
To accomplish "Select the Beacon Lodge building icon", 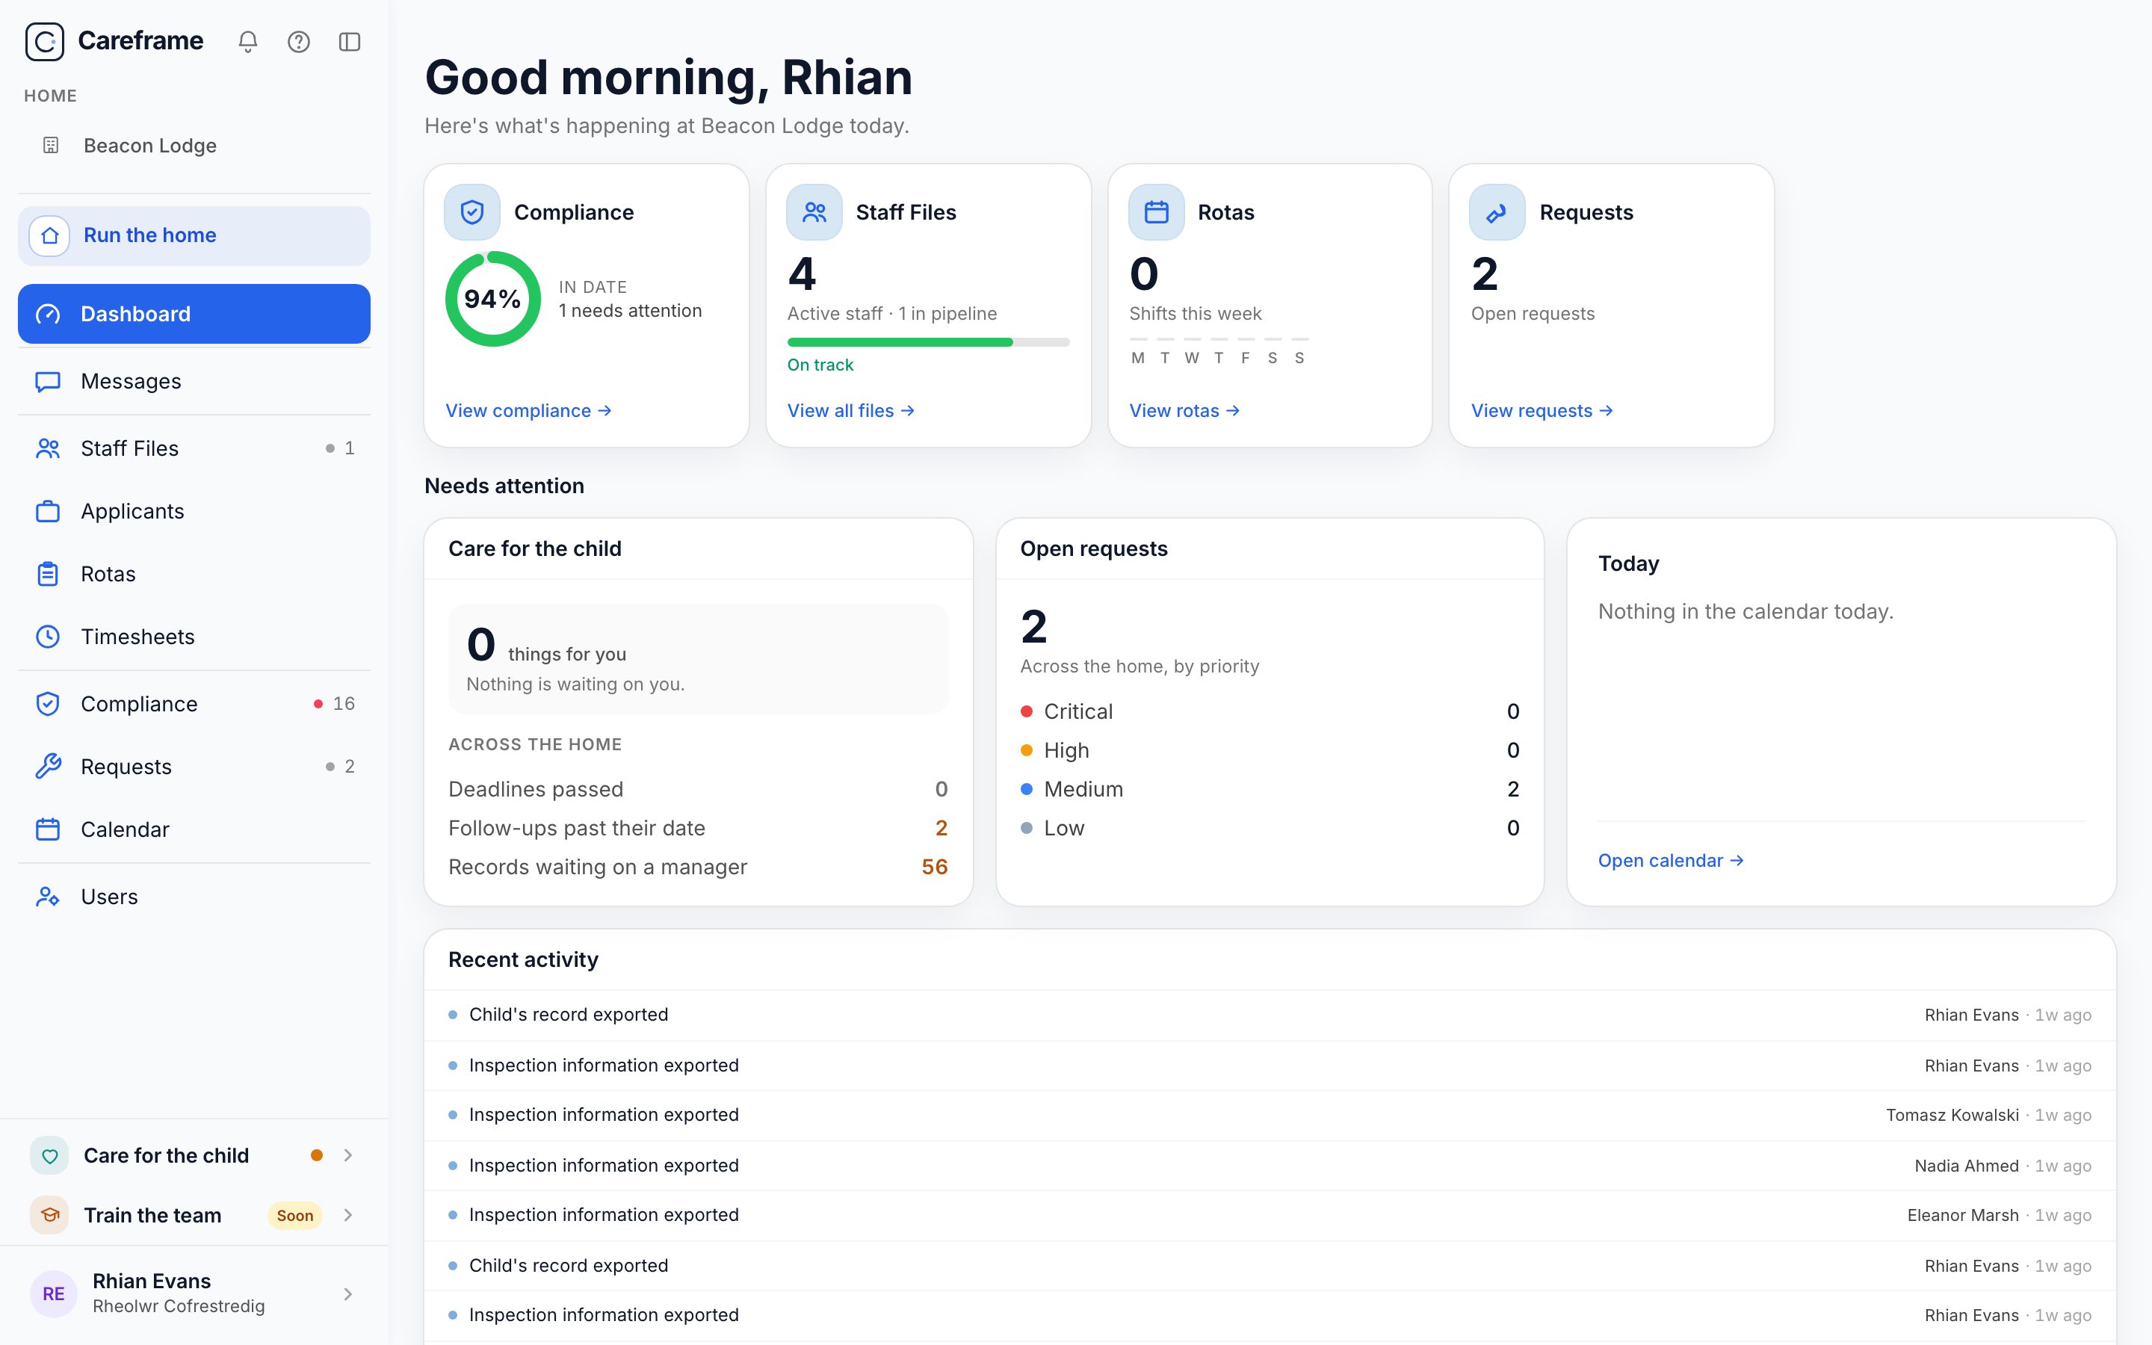I will pos(51,145).
